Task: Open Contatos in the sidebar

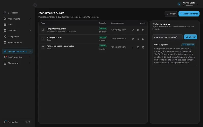Action: pos(18,31)
